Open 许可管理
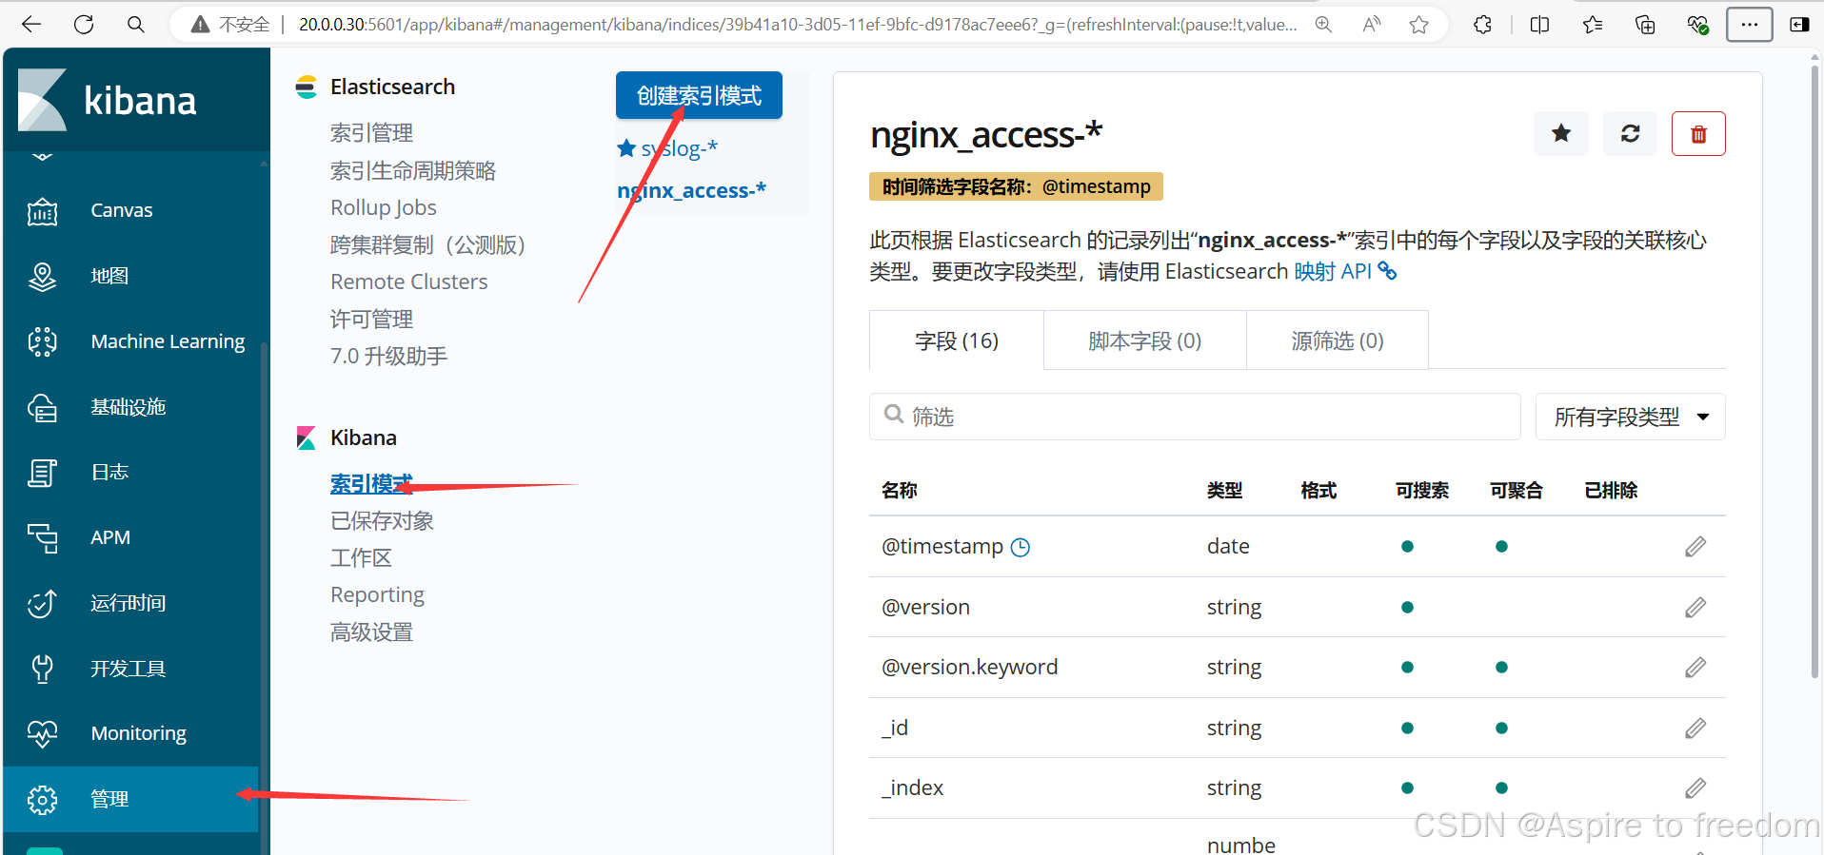Viewport: 1824px width, 855px height. [x=371, y=320]
